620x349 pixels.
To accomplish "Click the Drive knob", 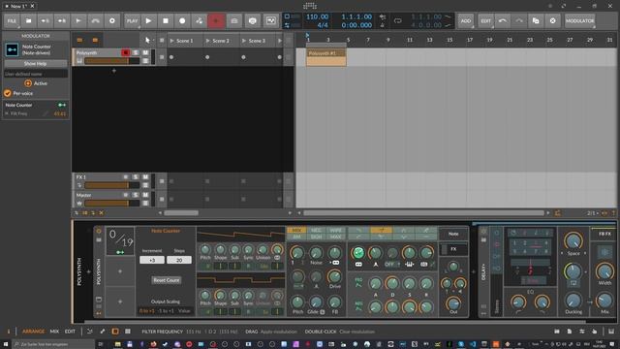I will click(334, 276).
